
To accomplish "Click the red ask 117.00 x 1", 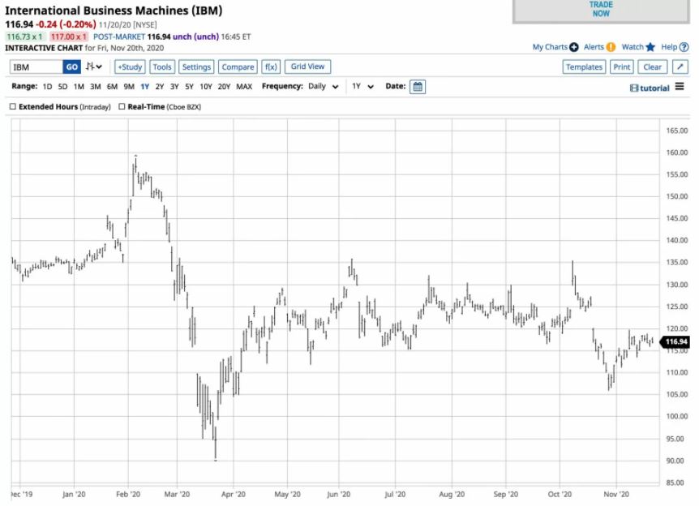I will [69, 36].
